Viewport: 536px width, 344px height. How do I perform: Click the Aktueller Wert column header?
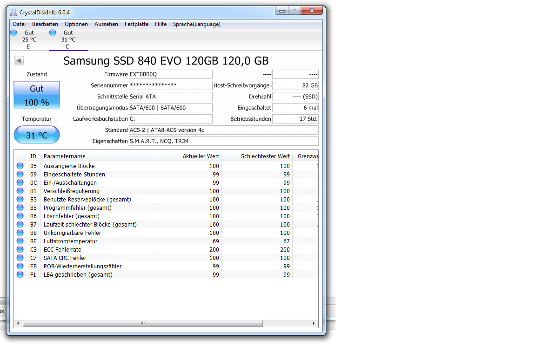190,156
